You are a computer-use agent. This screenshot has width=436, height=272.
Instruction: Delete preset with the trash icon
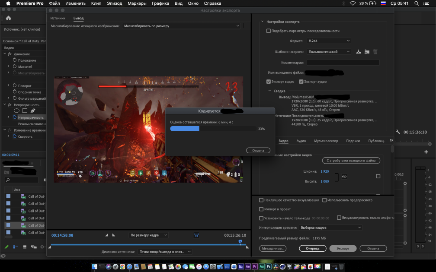(375, 52)
